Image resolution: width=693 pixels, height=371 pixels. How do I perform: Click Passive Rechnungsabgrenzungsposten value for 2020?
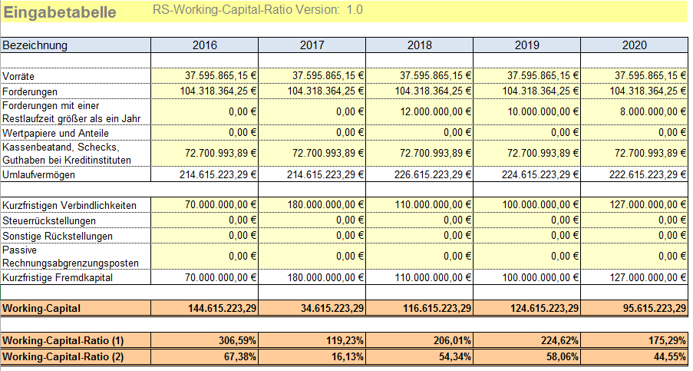tap(634, 256)
